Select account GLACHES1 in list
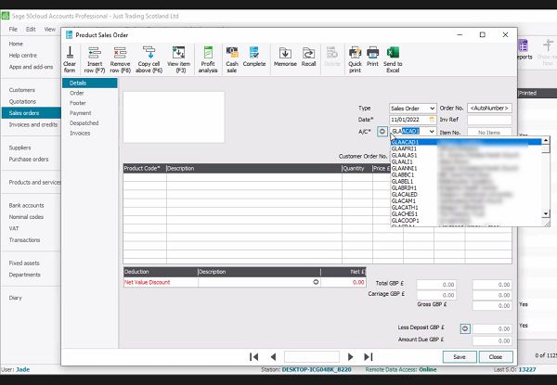The width and height of the screenshot is (557, 385). [x=466, y=214]
